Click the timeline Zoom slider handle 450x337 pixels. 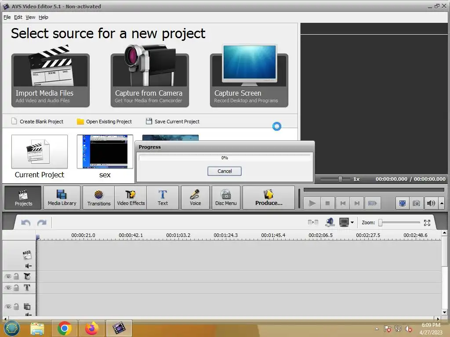coord(380,222)
